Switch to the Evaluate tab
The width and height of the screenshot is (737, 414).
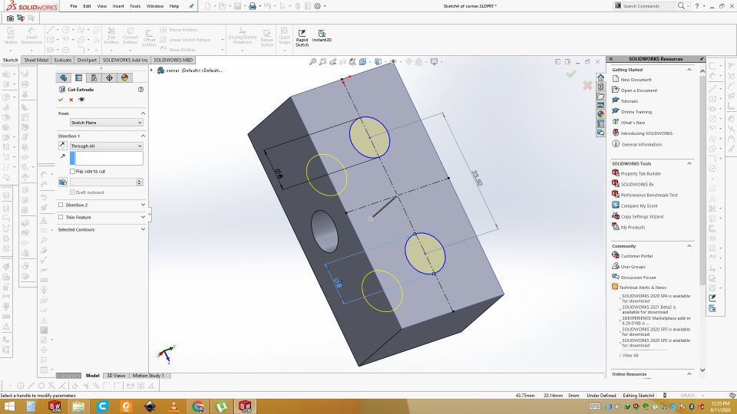coord(62,60)
